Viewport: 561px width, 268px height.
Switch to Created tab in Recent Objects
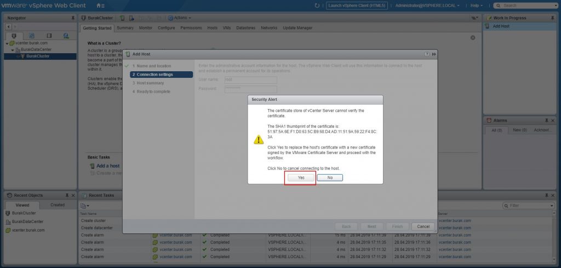58,205
